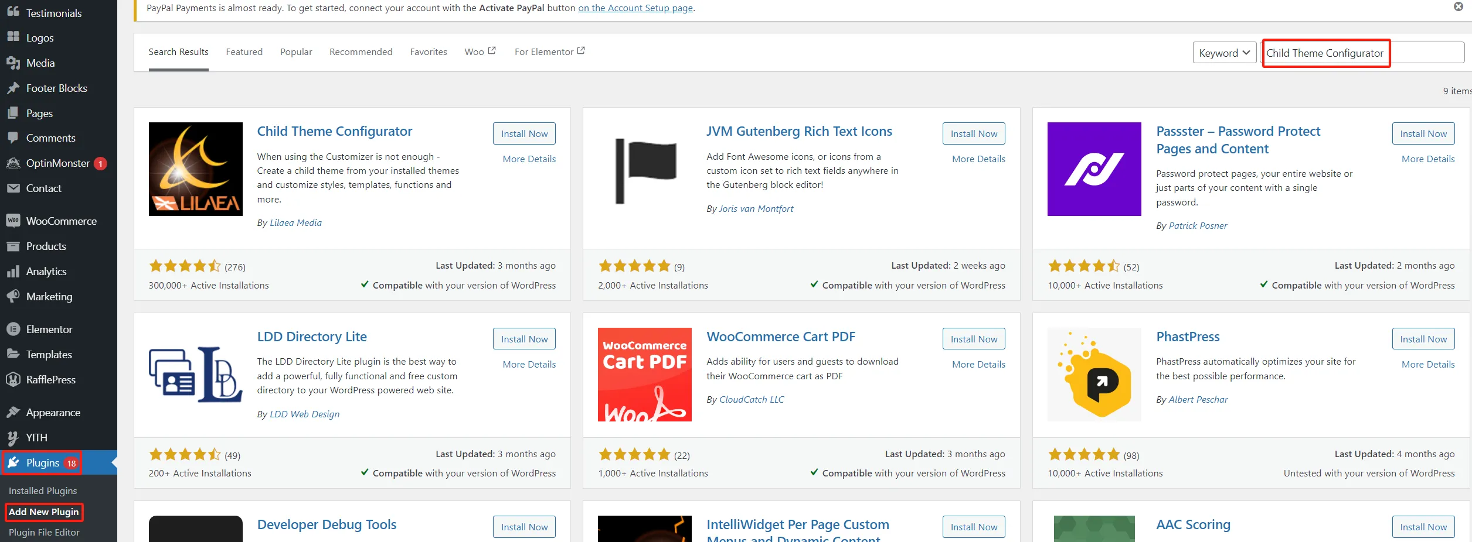Install WooCommerce Cart PDF plugin
This screenshot has height=542, width=1472.
click(x=974, y=339)
